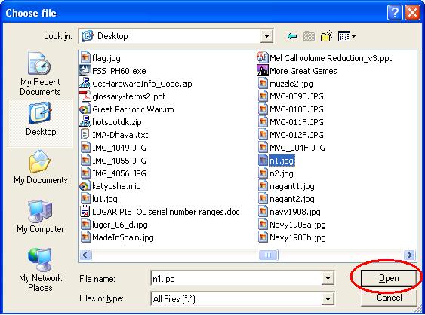Go back using the green arrow icon
425x315 pixels.
pos(292,36)
